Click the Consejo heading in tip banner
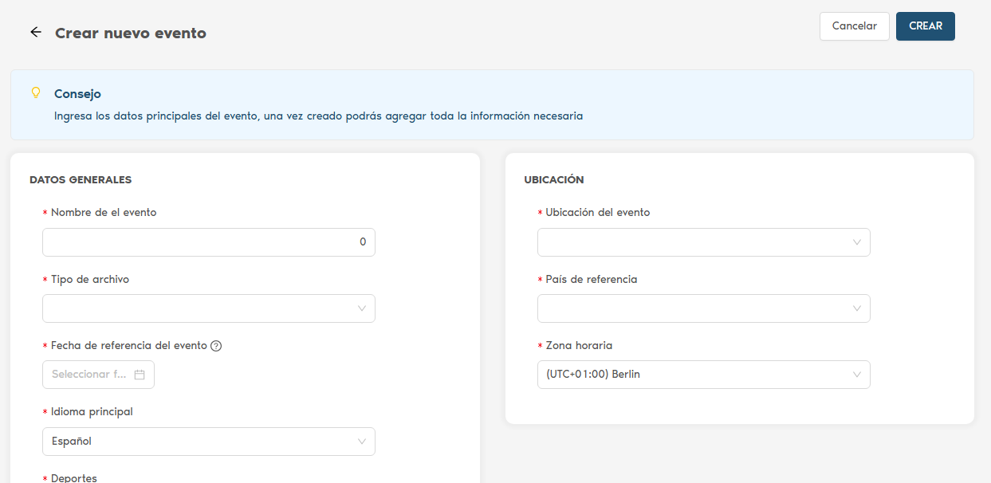The height and width of the screenshot is (483, 991). click(77, 94)
